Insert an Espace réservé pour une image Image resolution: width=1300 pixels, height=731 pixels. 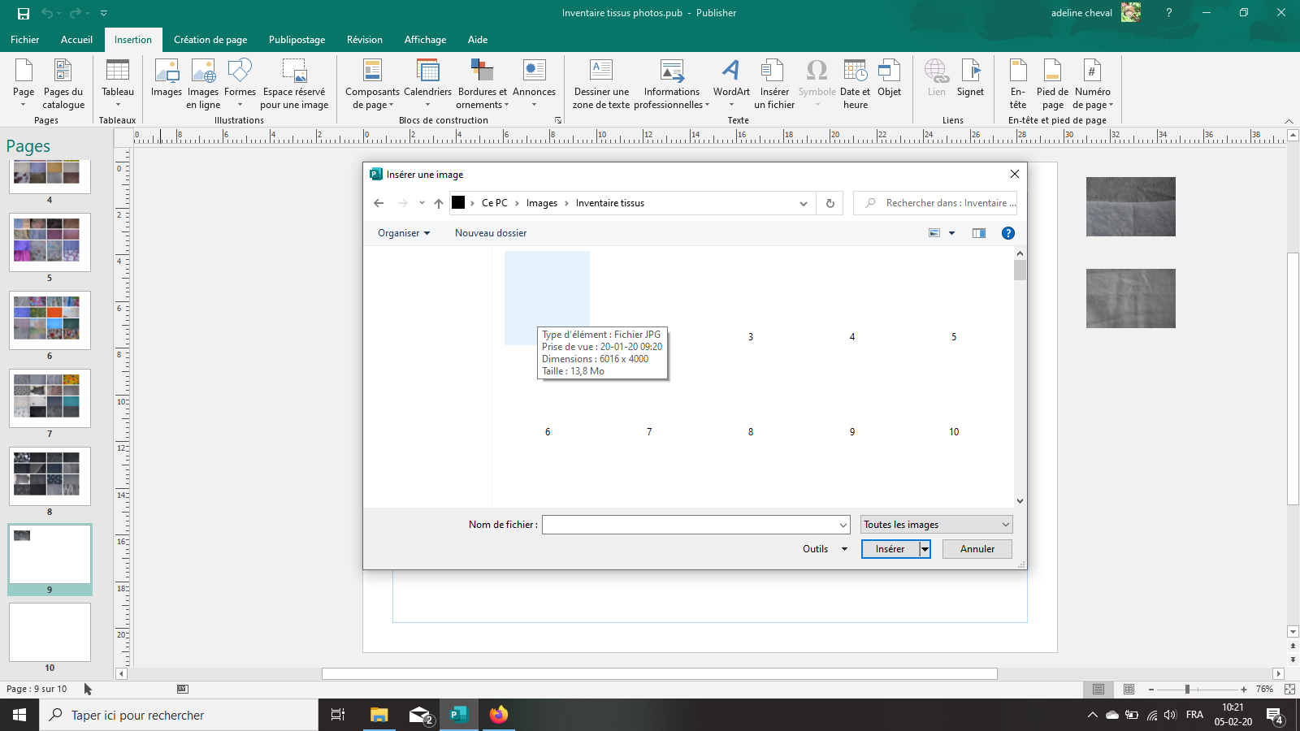point(294,83)
